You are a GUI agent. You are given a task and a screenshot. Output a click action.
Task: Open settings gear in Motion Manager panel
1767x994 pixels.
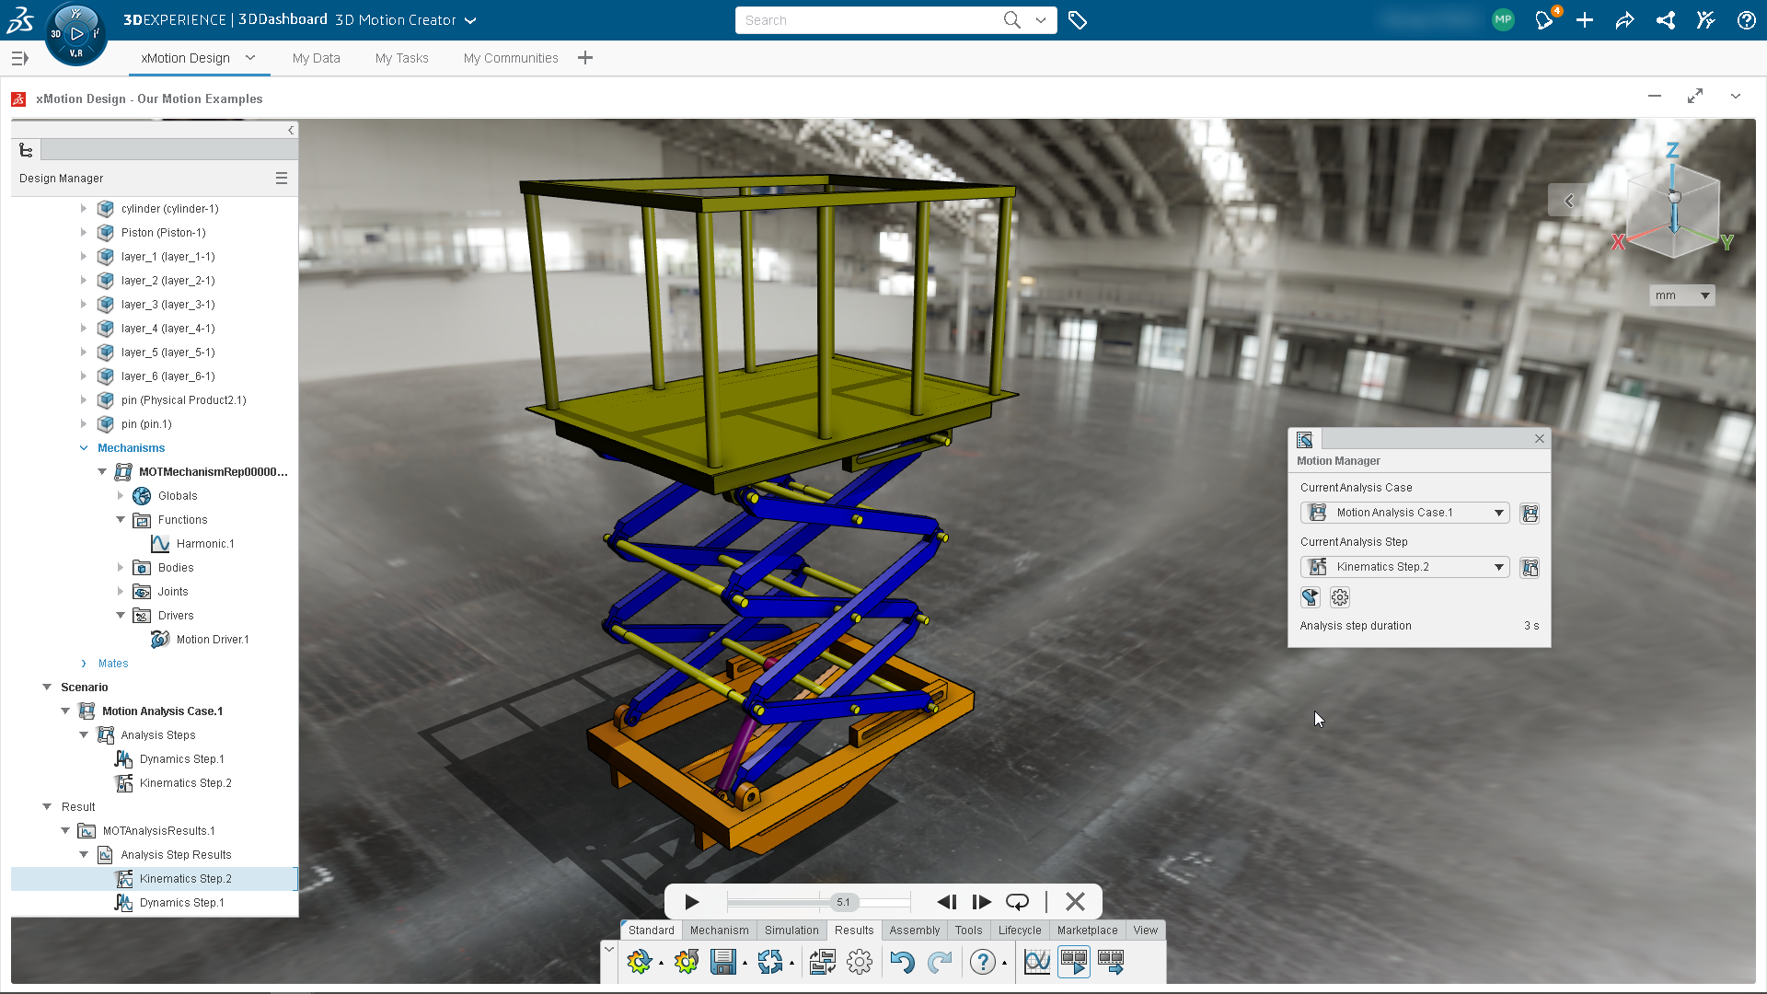click(1340, 598)
